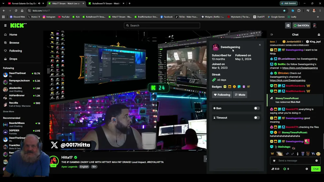Viewport: 324px width, 182px height.
Task: Open the Chrome profile avatar
Action: tap(314, 11)
